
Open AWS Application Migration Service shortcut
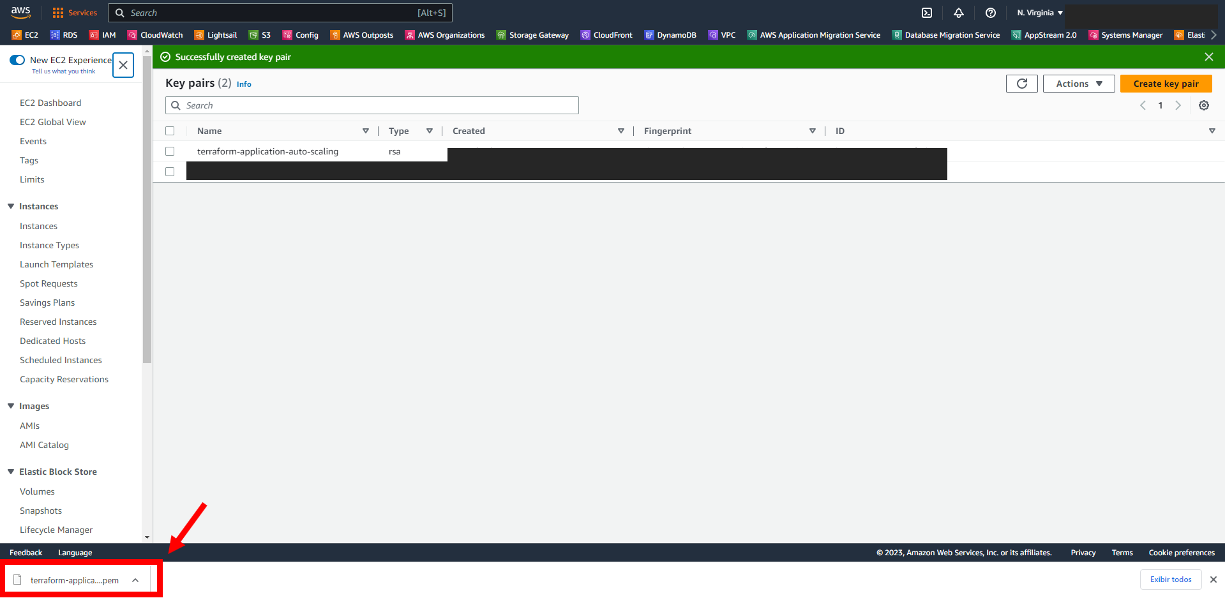[814, 35]
